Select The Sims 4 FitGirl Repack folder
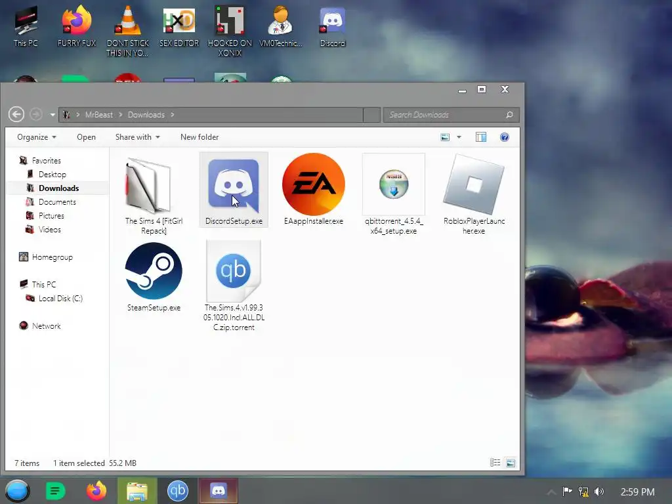Image resolution: width=672 pixels, height=504 pixels. click(x=154, y=196)
